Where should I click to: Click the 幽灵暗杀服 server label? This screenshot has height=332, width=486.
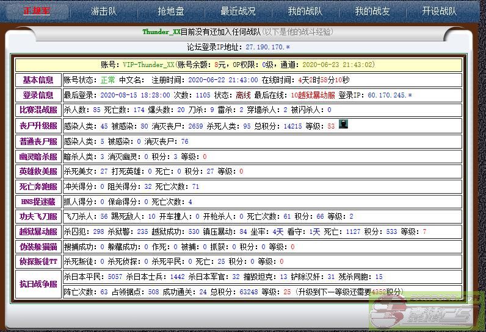click(38, 156)
